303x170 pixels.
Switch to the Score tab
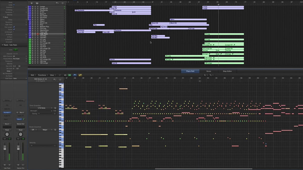tap(209, 71)
